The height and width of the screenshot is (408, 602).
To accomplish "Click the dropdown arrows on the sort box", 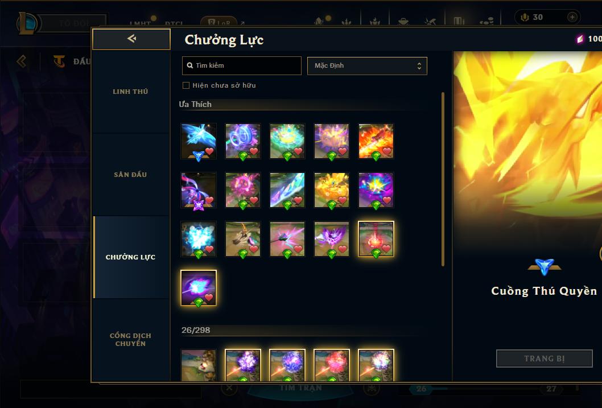I will point(419,65).
